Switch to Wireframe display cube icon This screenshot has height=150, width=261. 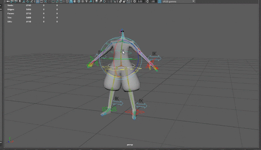tap(67, 1)
